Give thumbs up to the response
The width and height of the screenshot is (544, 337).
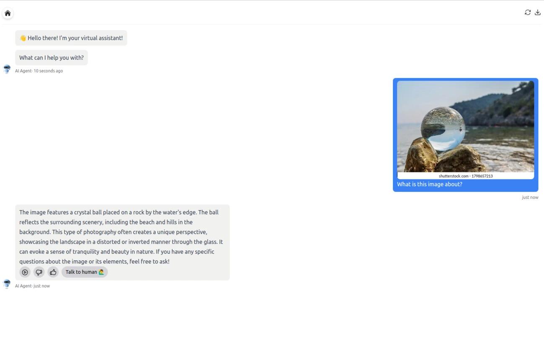click(53, 272)
